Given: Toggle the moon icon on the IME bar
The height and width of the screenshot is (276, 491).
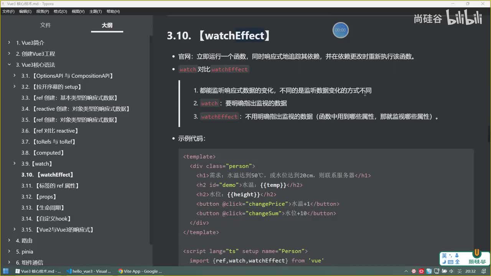Looking at the screenshot, I should point(444,262).
